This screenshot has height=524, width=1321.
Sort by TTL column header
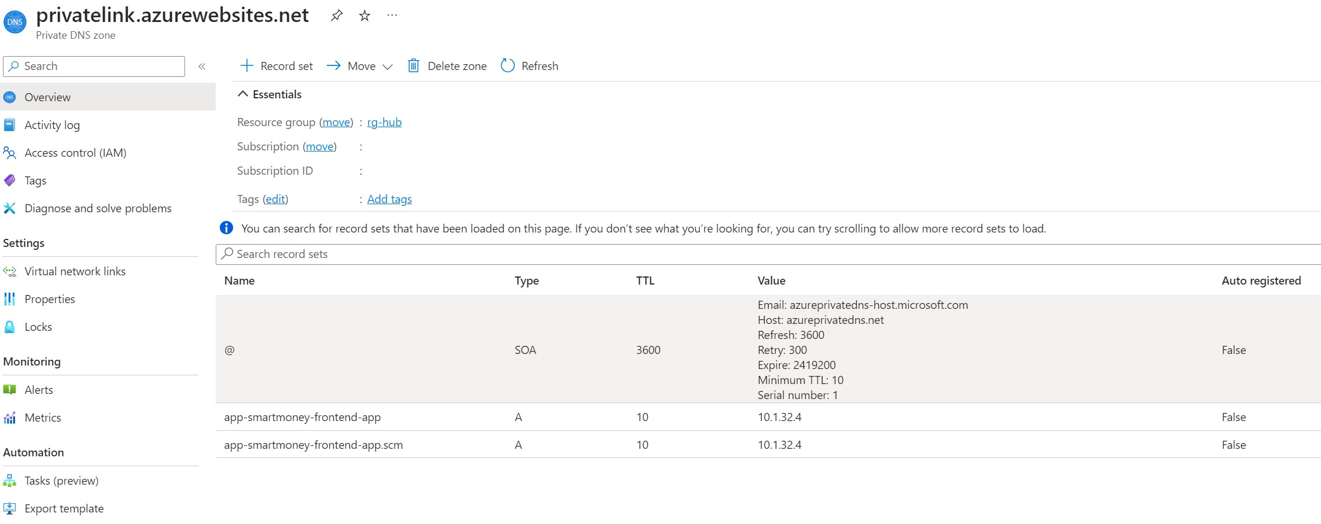[x=645, y=281]
